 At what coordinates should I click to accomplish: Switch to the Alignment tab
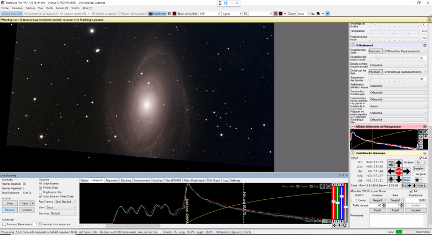click(x=112, y=180)
